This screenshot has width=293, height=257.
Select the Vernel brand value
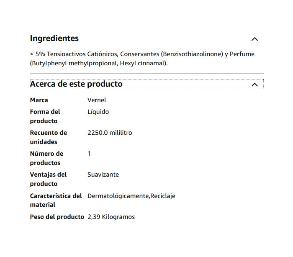pyautogui.click(x=97, y=100)
